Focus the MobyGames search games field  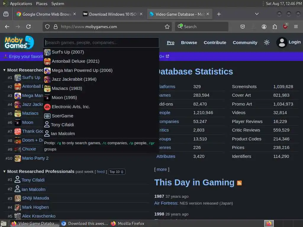point(101,43)
